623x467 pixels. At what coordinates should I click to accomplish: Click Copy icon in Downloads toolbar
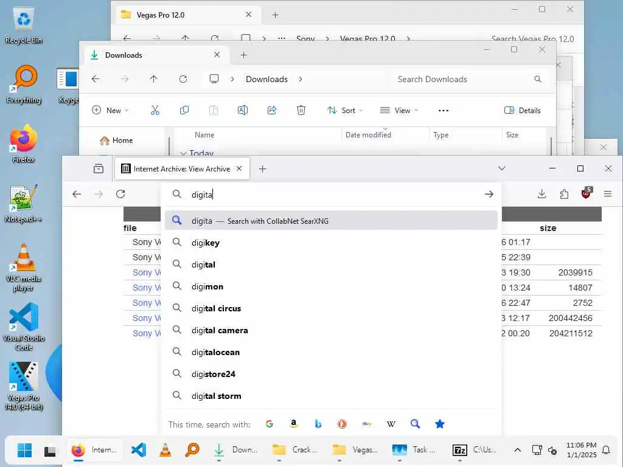[x=184, y=111]
